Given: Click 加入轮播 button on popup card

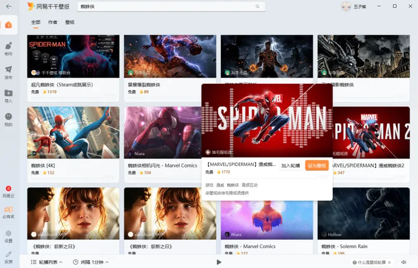Looking at the screenshot, I should point(291,165).
